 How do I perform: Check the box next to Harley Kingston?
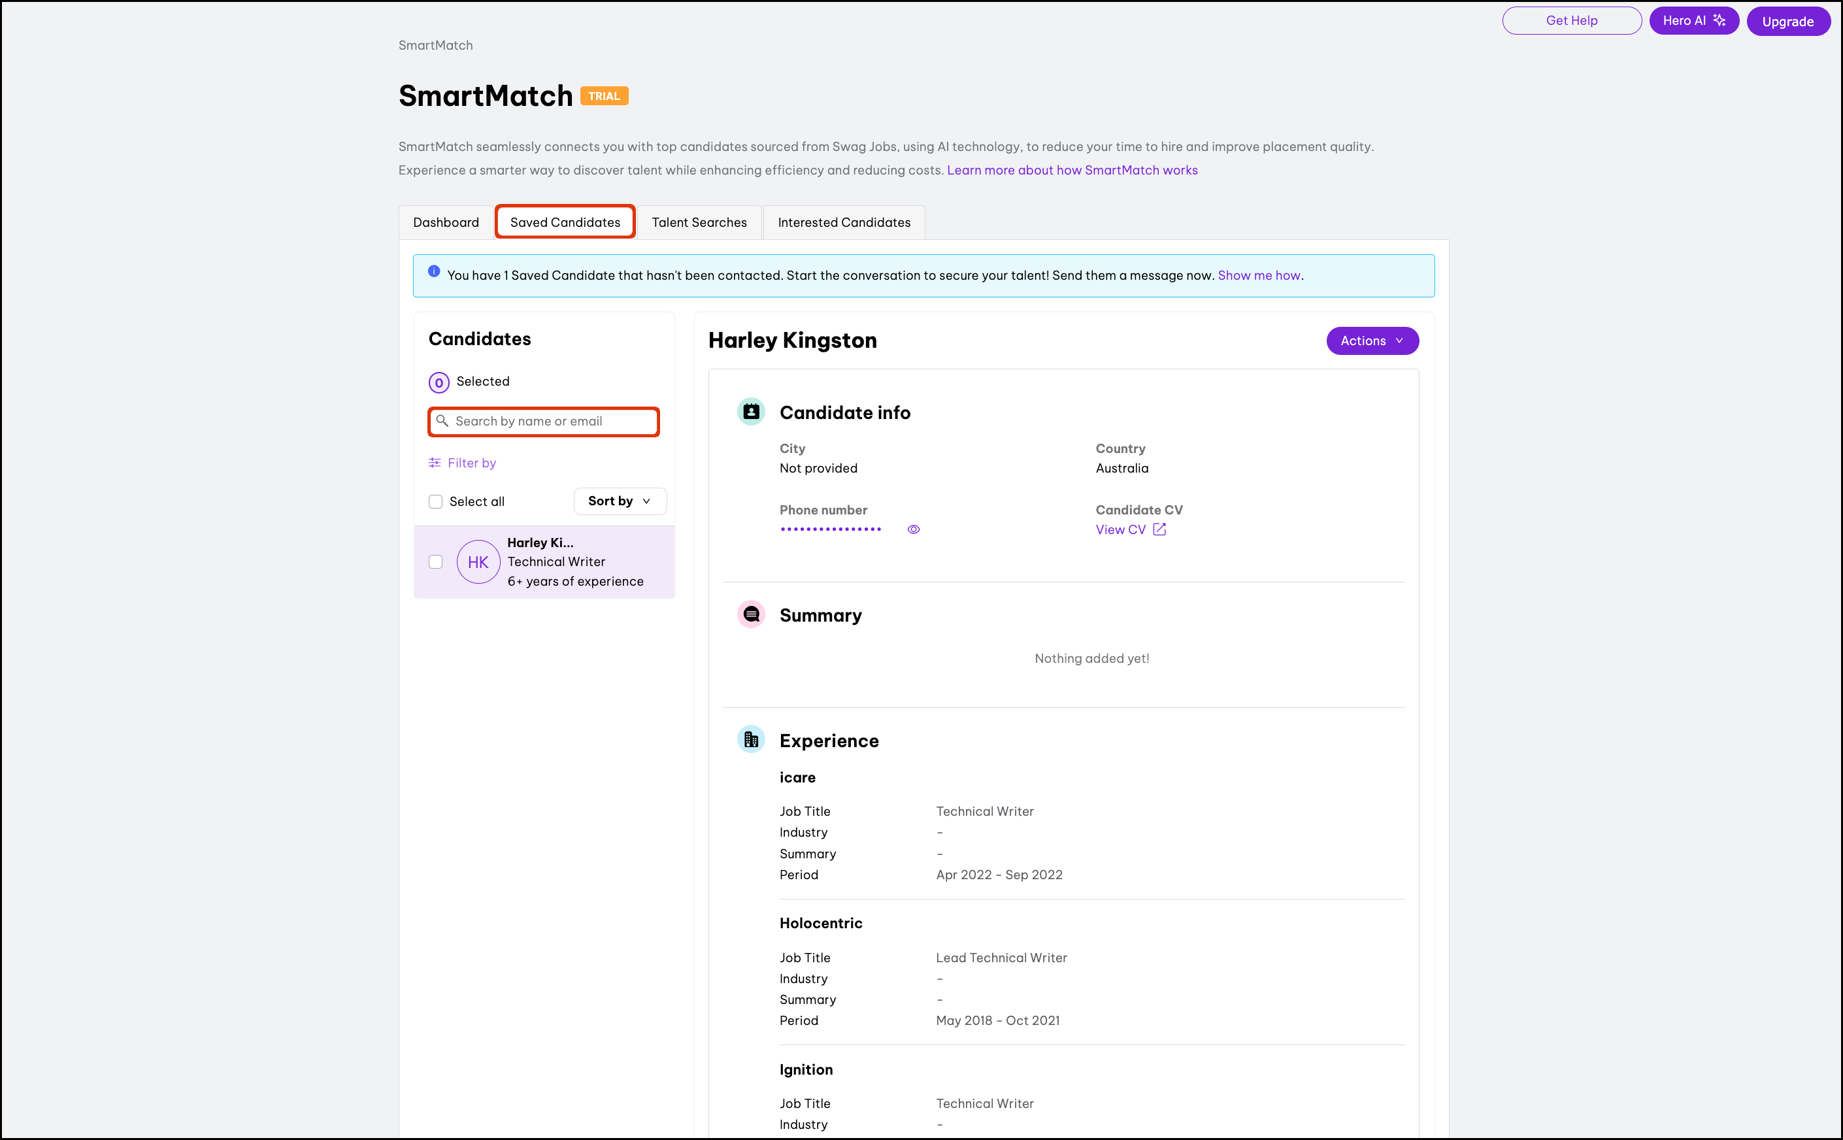[x=436, y=562]
